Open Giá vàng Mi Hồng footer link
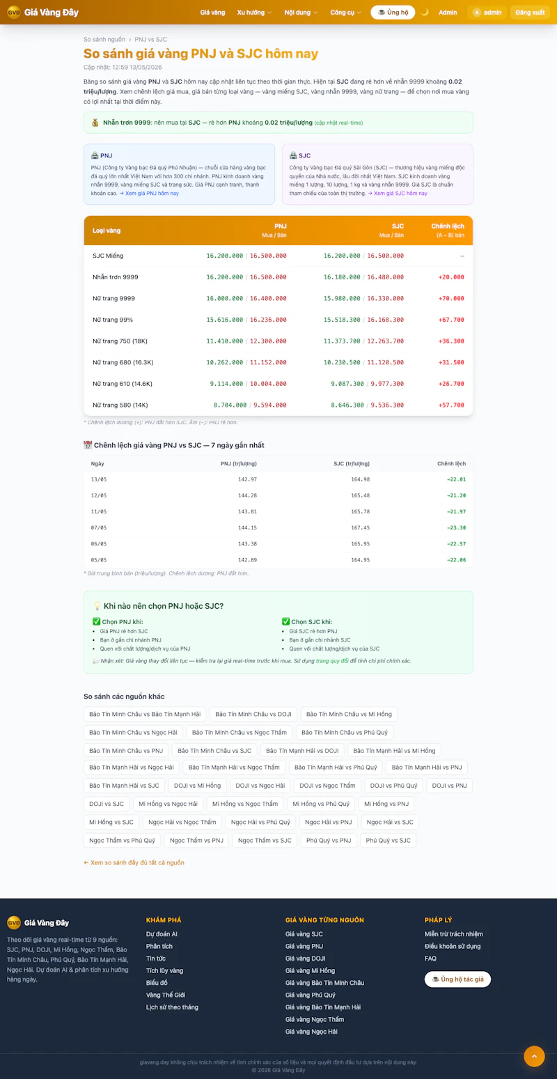The height and width of the screenshot is (1079, 557). (x=310, y=970)
